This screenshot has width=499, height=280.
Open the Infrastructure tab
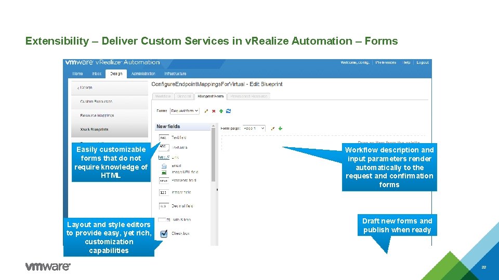(x=175, y=74)
